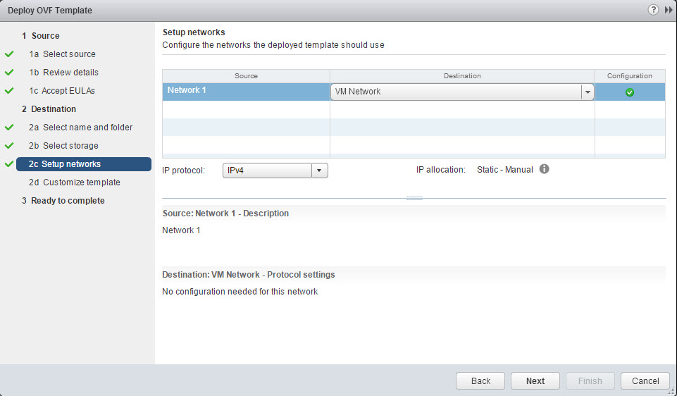Viewport: 677px width, 396px height.
Task: Click green checkmark beside Select storage
Action: [9, 145]
